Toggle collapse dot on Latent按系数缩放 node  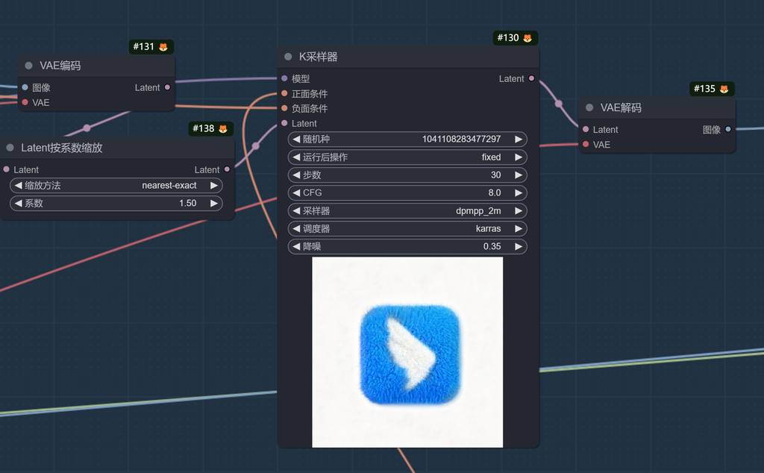(x=10, y=148)
